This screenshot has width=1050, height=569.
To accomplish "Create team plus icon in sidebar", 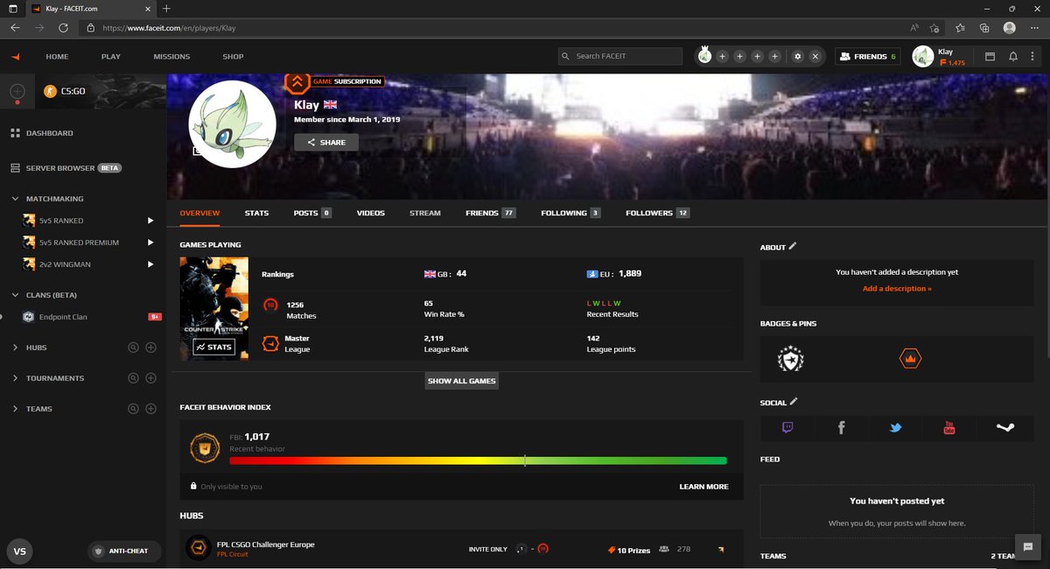I will (150, 409).
